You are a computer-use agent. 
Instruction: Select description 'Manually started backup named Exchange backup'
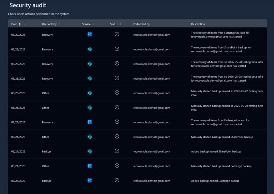(x=221, y=166)
